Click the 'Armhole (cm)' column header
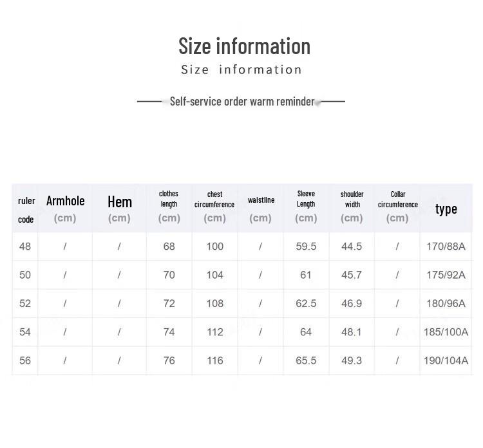The image size is (483, 448). 65,209
